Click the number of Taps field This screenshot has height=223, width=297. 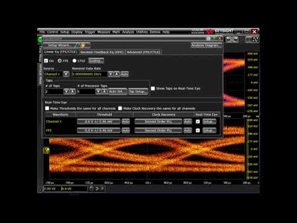[x=54, y=91]
